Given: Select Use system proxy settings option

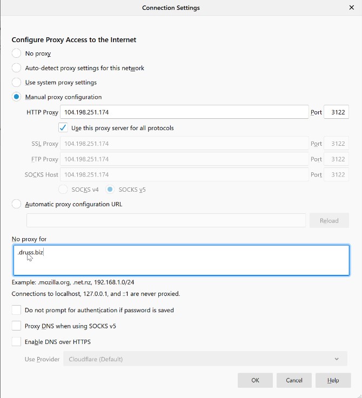Looking at the screenshot, I should point(16,83).
